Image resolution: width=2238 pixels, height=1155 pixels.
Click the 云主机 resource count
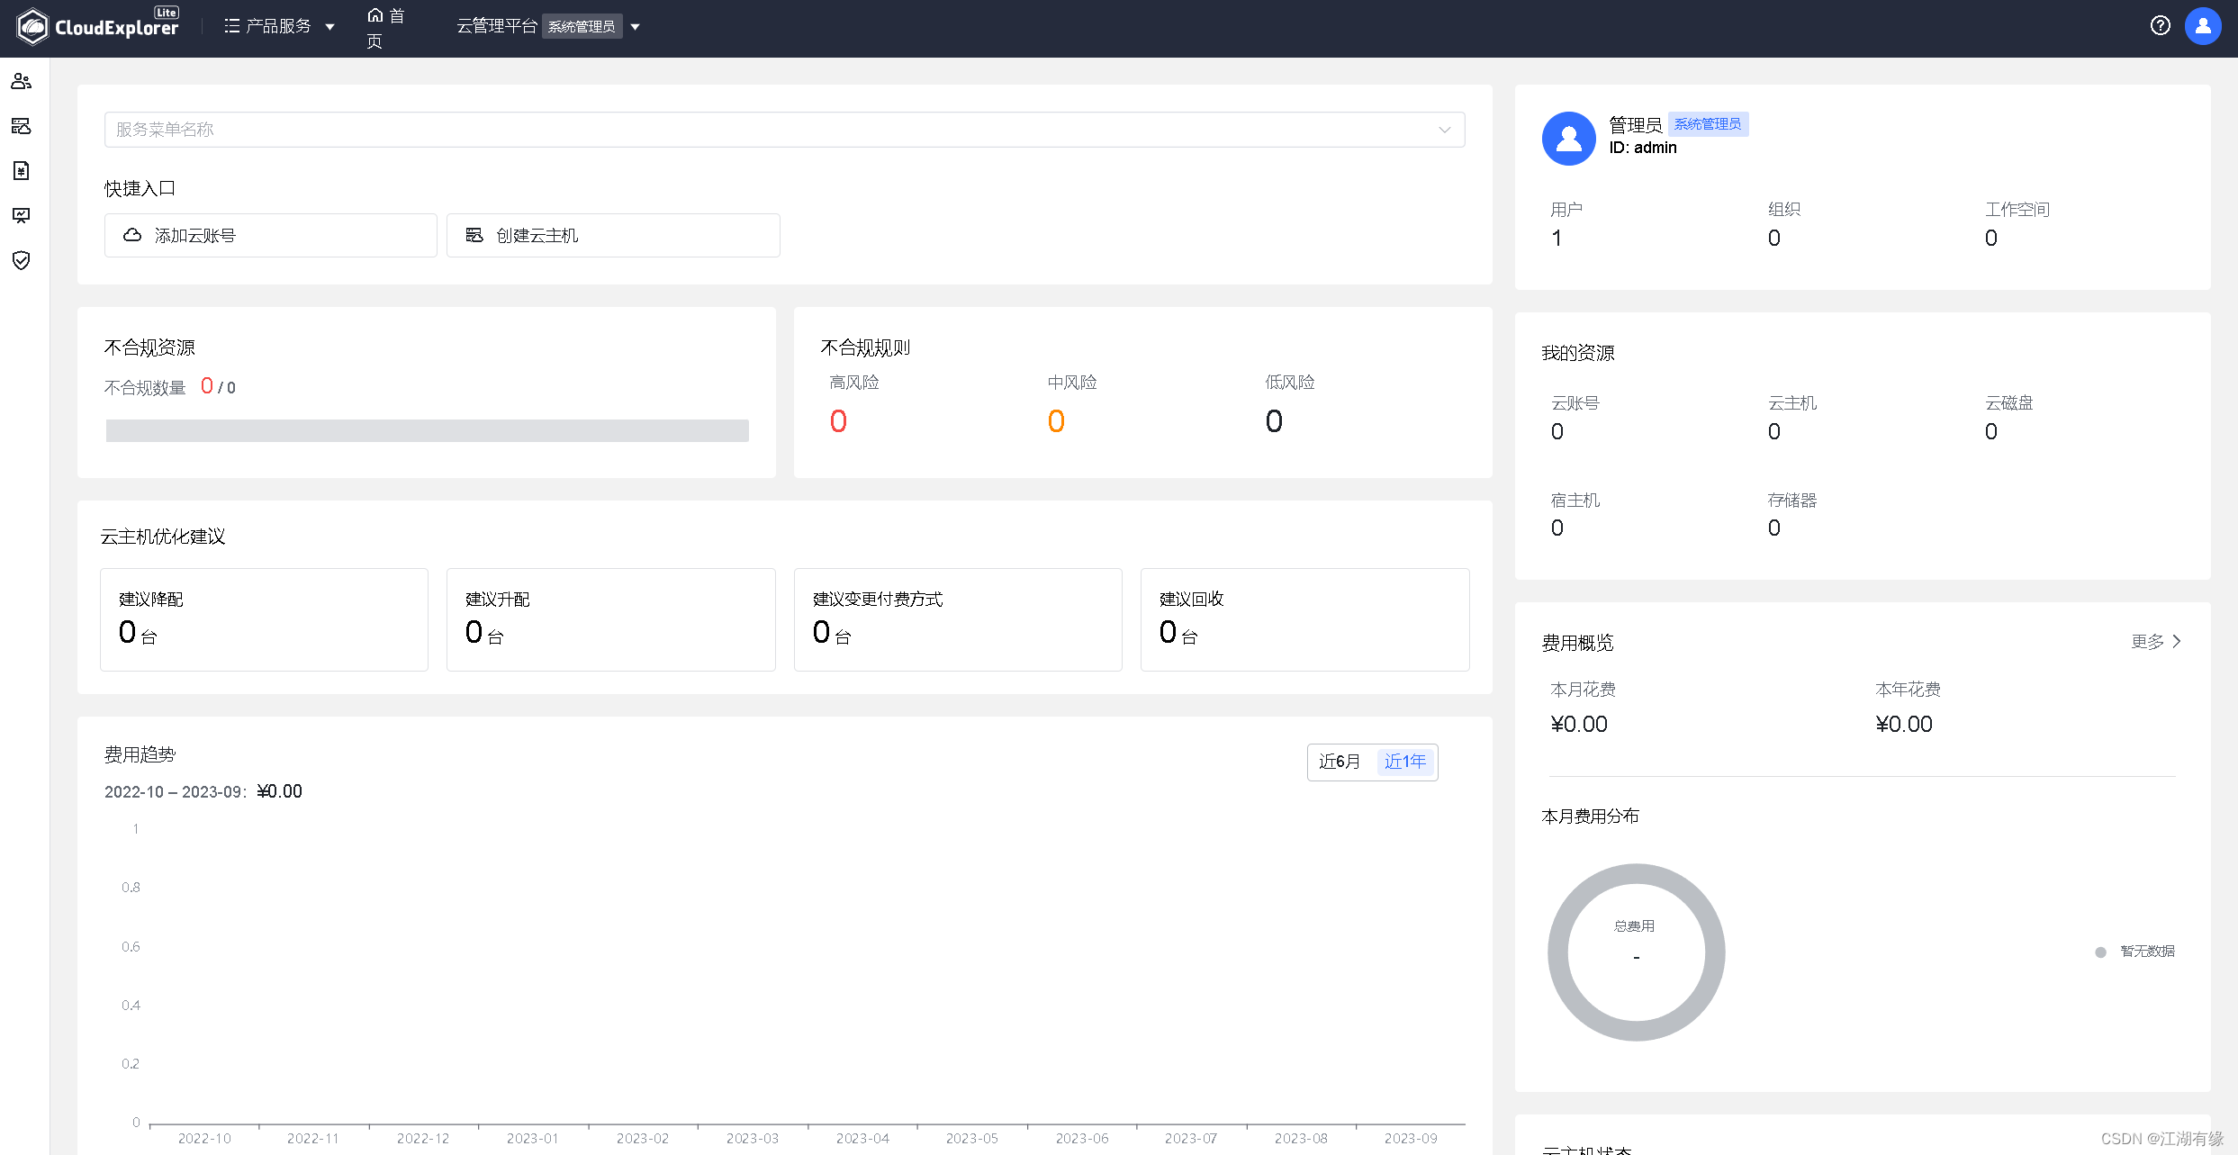(x=1774, y=432)
